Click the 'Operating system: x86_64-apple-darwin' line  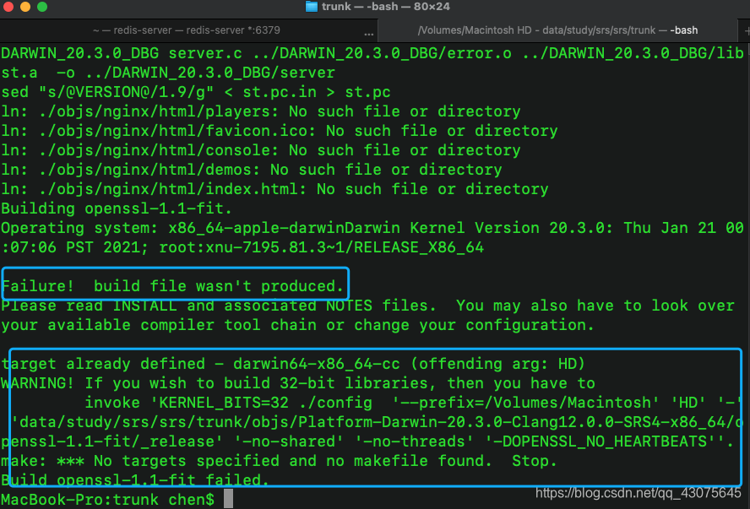click(x=372, y=228)
